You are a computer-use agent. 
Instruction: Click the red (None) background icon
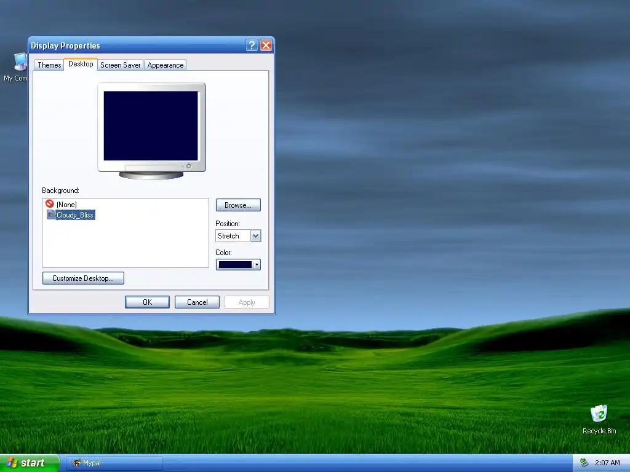(50, 204)
